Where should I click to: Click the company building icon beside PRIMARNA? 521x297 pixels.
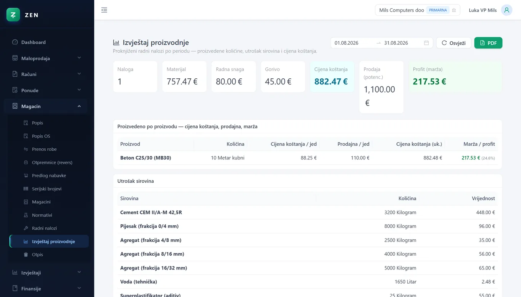pos(454,10)
